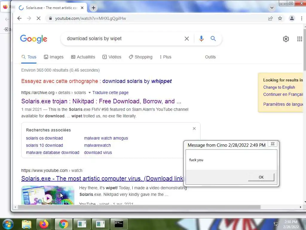Click the Google logo
The width and height of the screenshot is (306, 230).
click(33, 39)
